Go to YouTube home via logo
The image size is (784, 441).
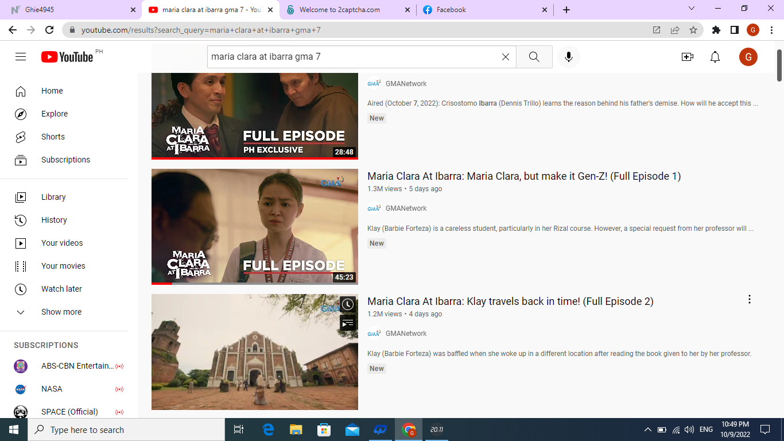[67, 57]
